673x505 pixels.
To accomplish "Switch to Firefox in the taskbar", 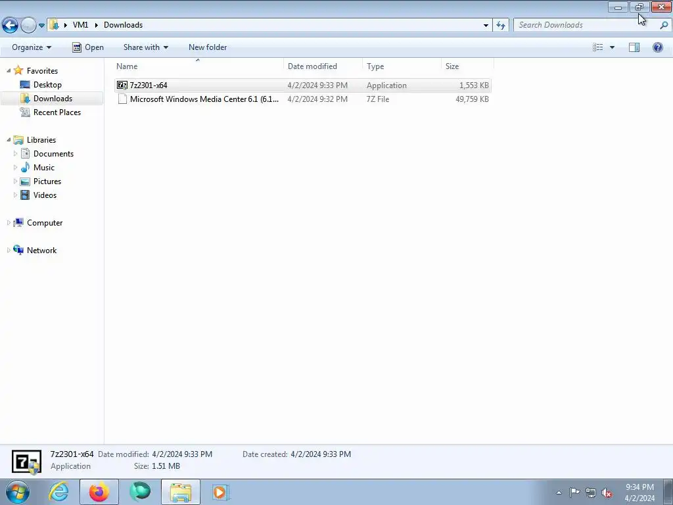I will point(99,492).
